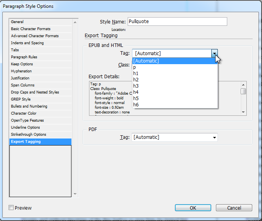Viewport: 262px width, 221px height.
Task: Open Indents and Spacing category
Action: pyautogui.click(x=41, y=43)
